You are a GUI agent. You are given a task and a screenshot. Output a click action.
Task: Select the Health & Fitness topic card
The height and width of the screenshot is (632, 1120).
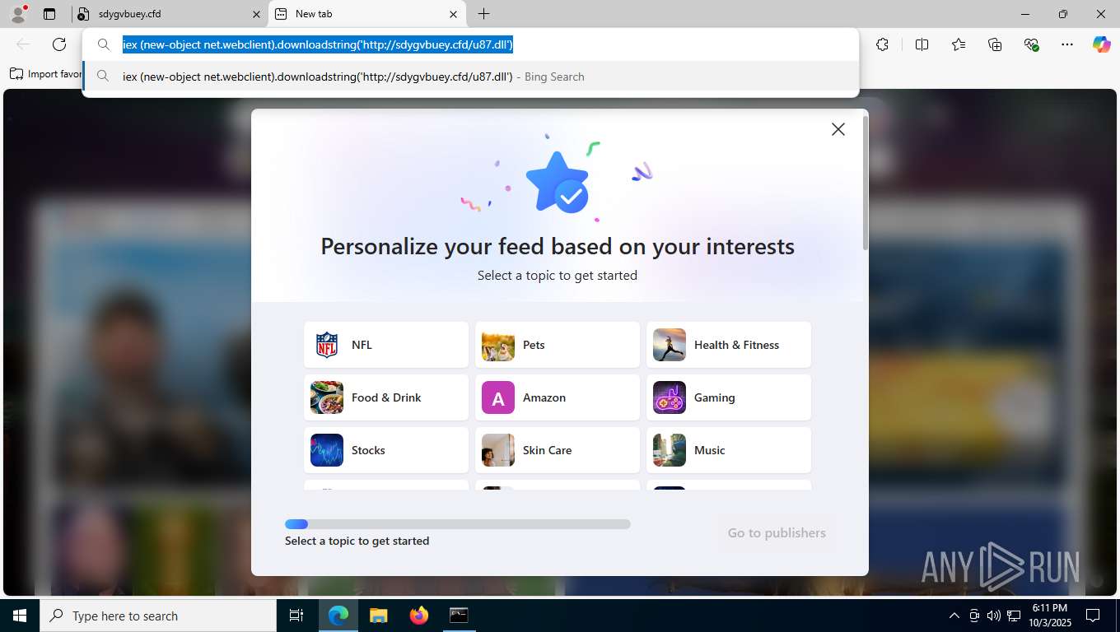pyautogui.click(x=729, y=345)
